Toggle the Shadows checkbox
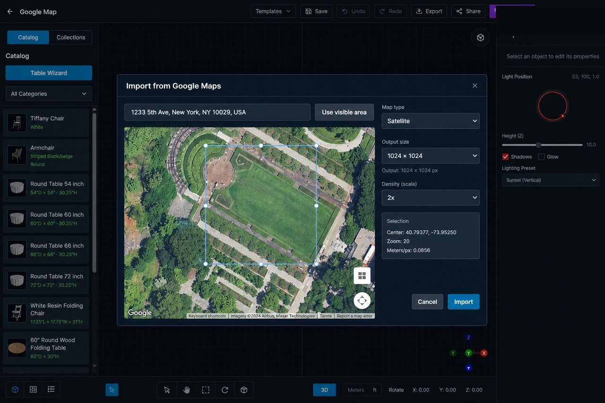 click(x=505, y=157)
